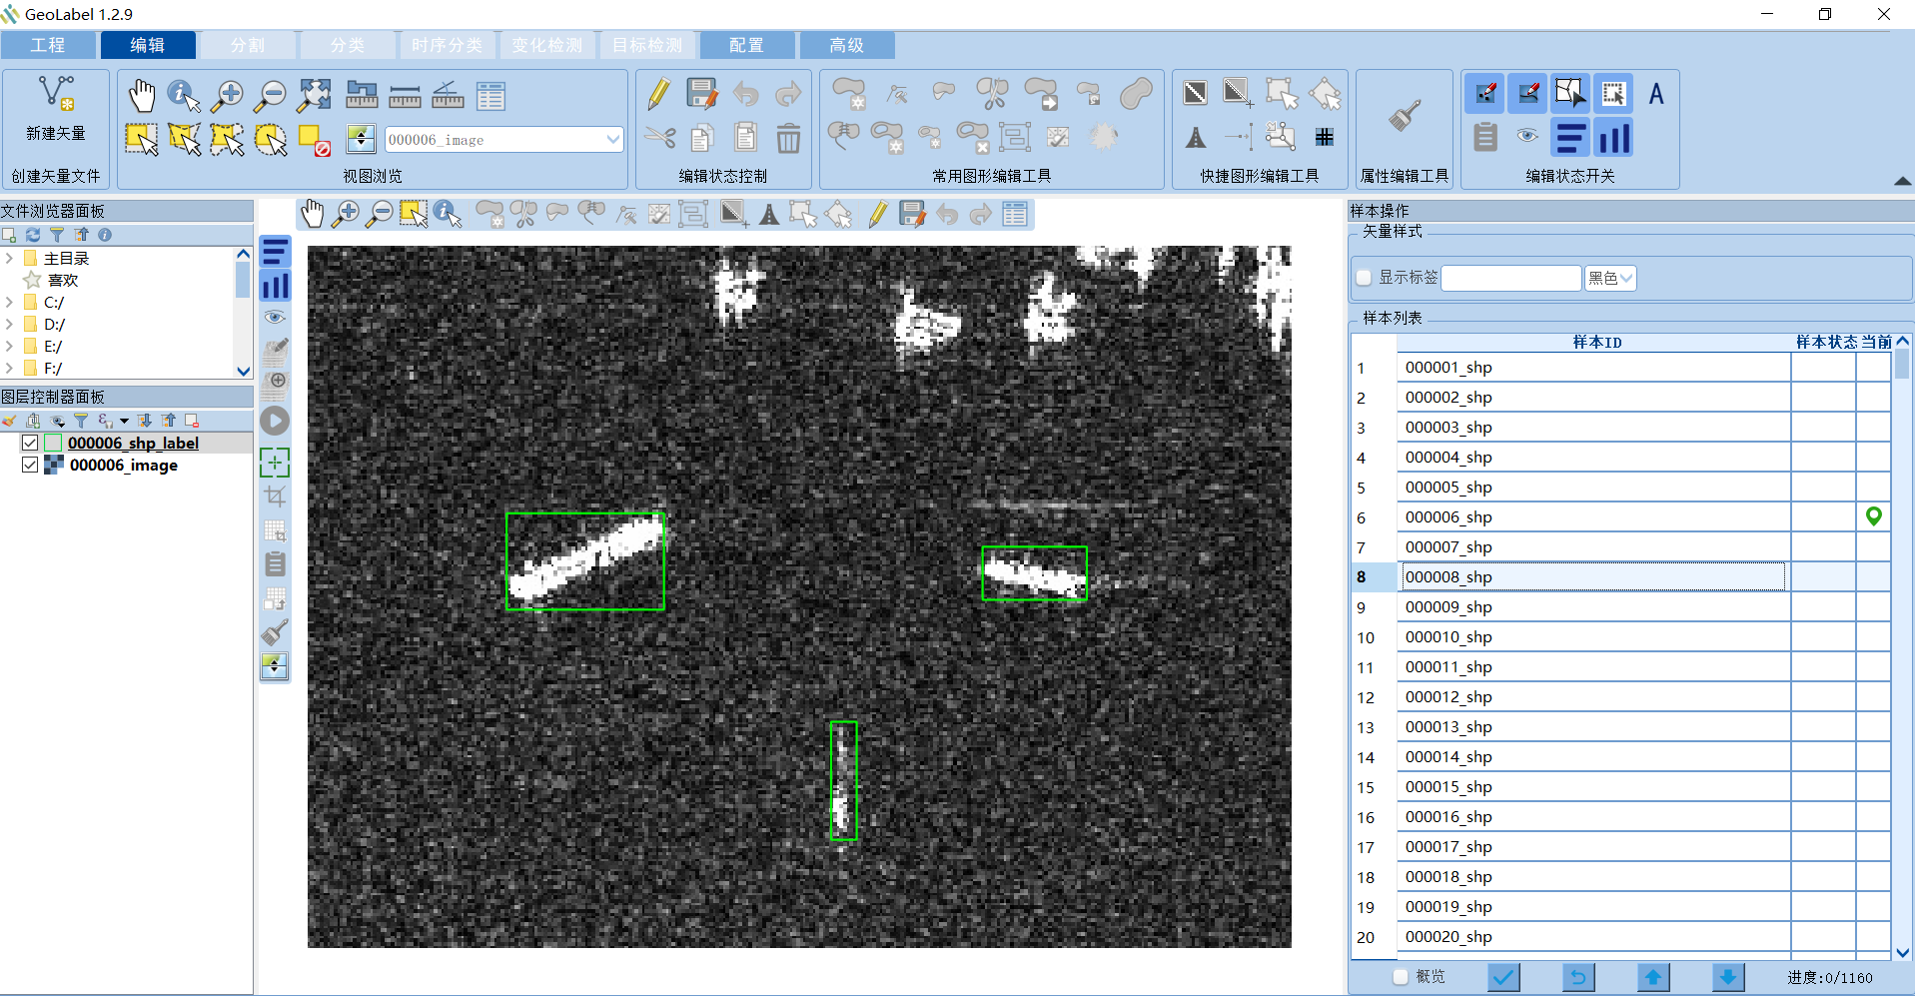The width and height of the screenshot is (1915, 996).
Task: Expand the F:/ drive node
Action: tap(9, 368)
